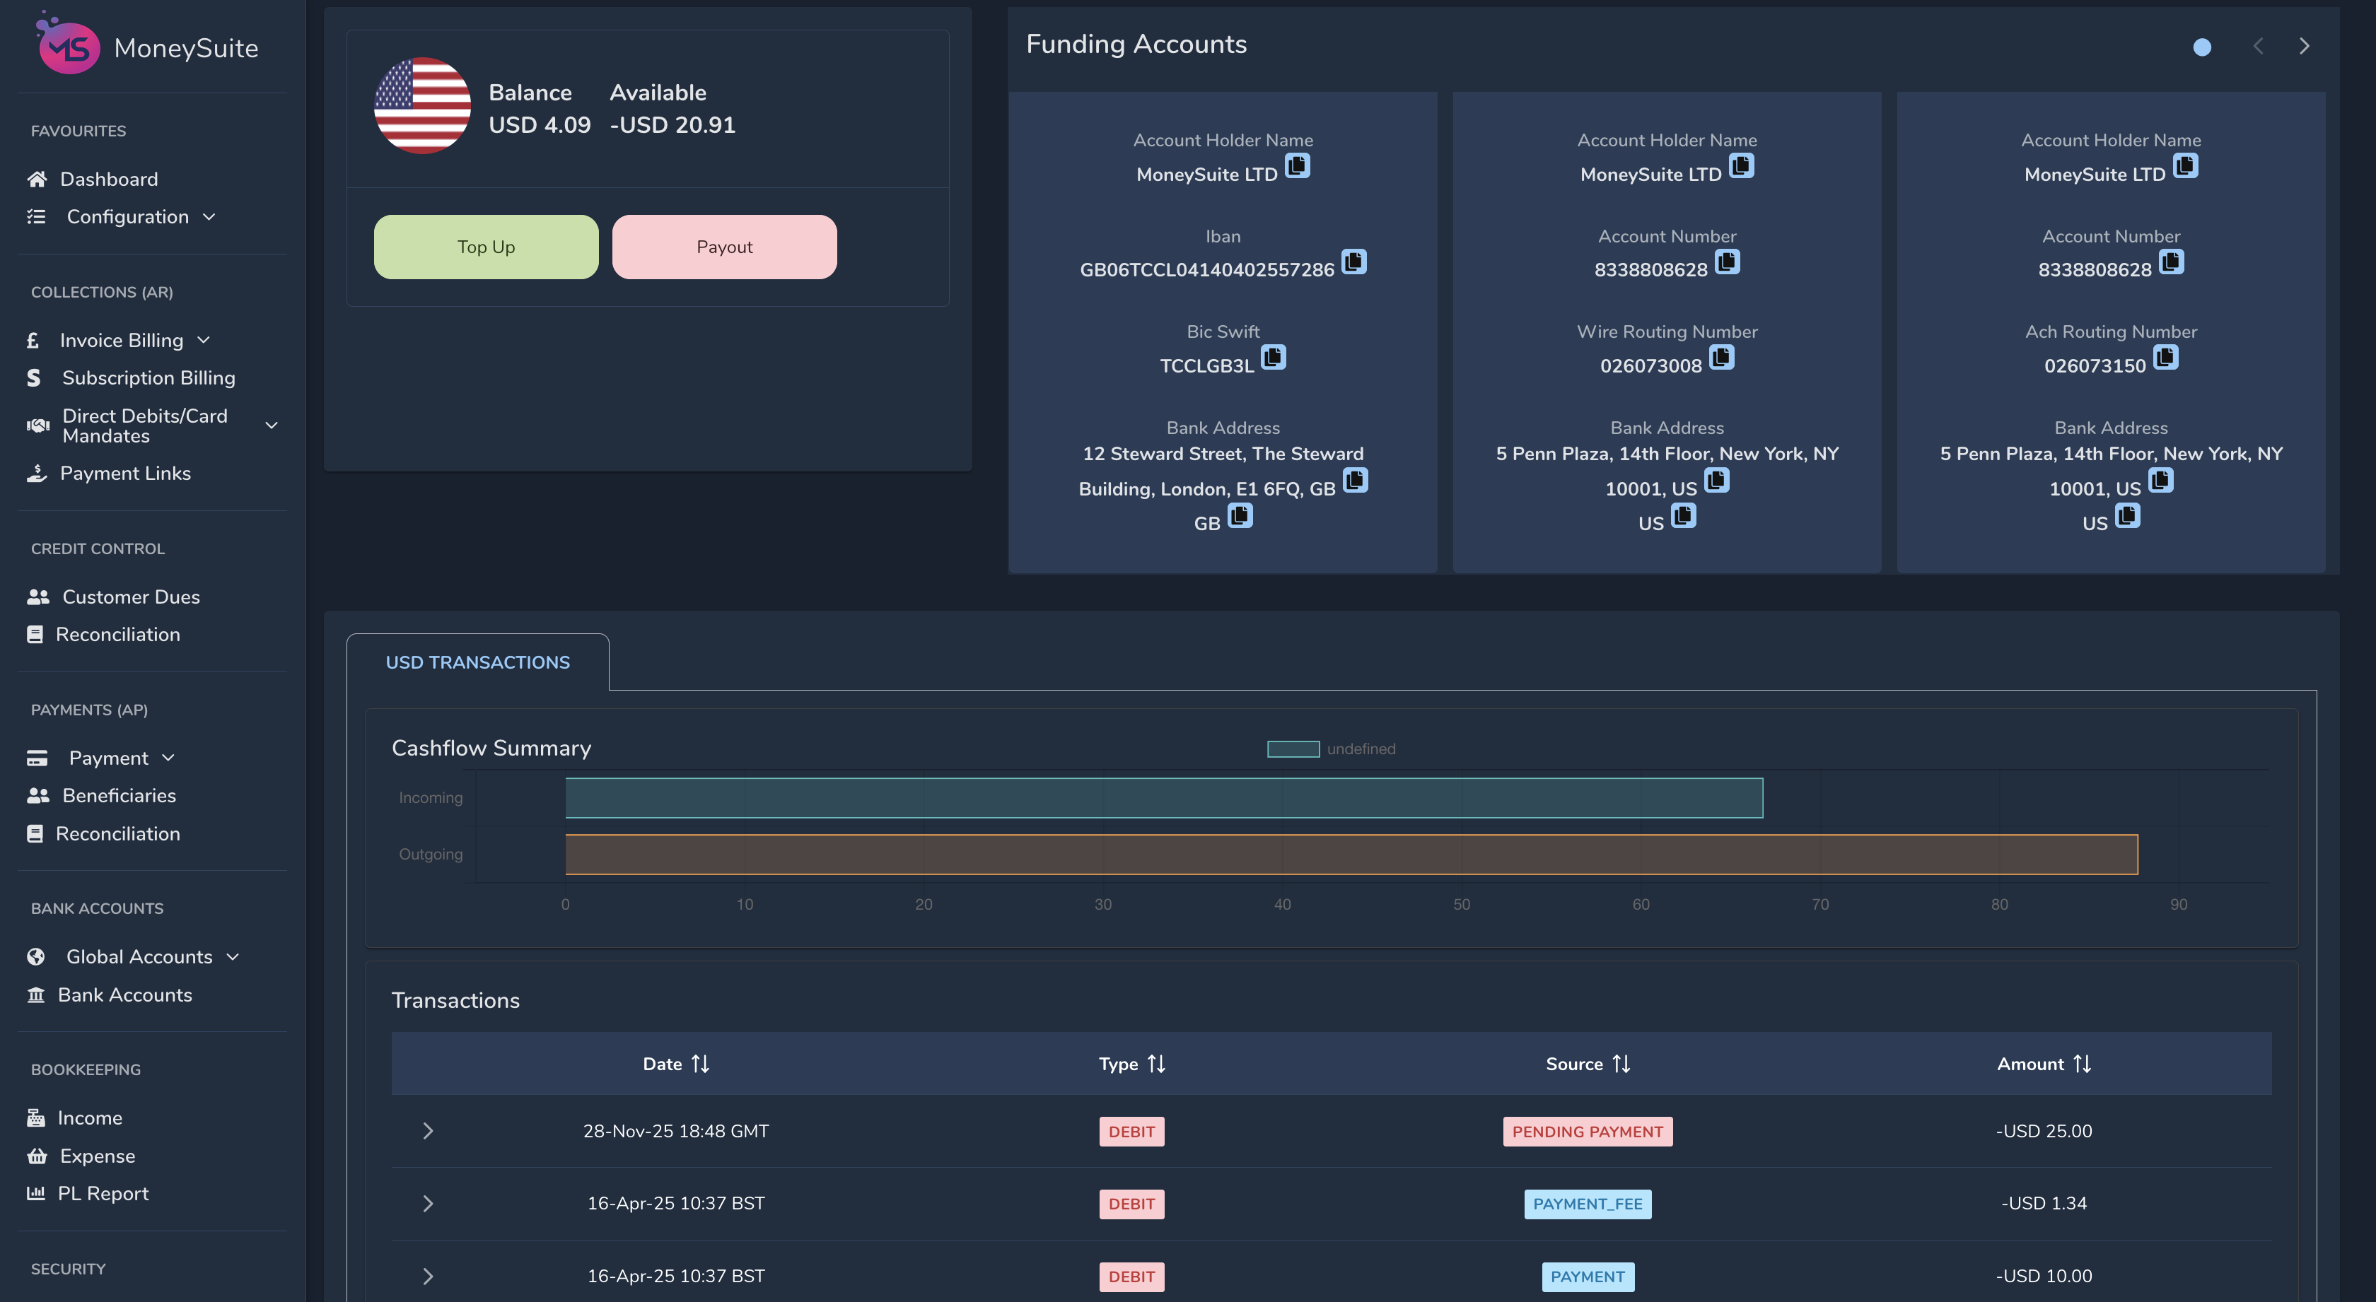The height and width of the screenshot is (1302, 2376).
Task: Click the Top Up button
Action: click(x=486, y=247)
